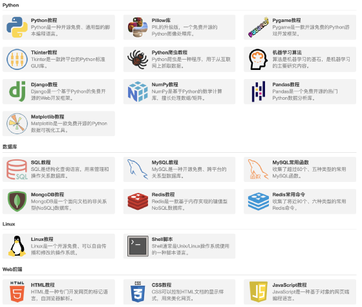Open the Django教程 title link
The width and height of the screenshot is (362, 307).
[44, 85]
